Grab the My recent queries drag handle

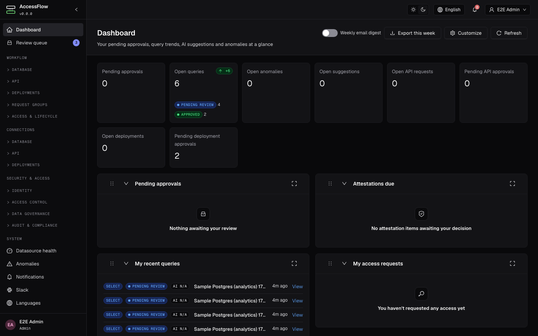click(x=112, y=264)
